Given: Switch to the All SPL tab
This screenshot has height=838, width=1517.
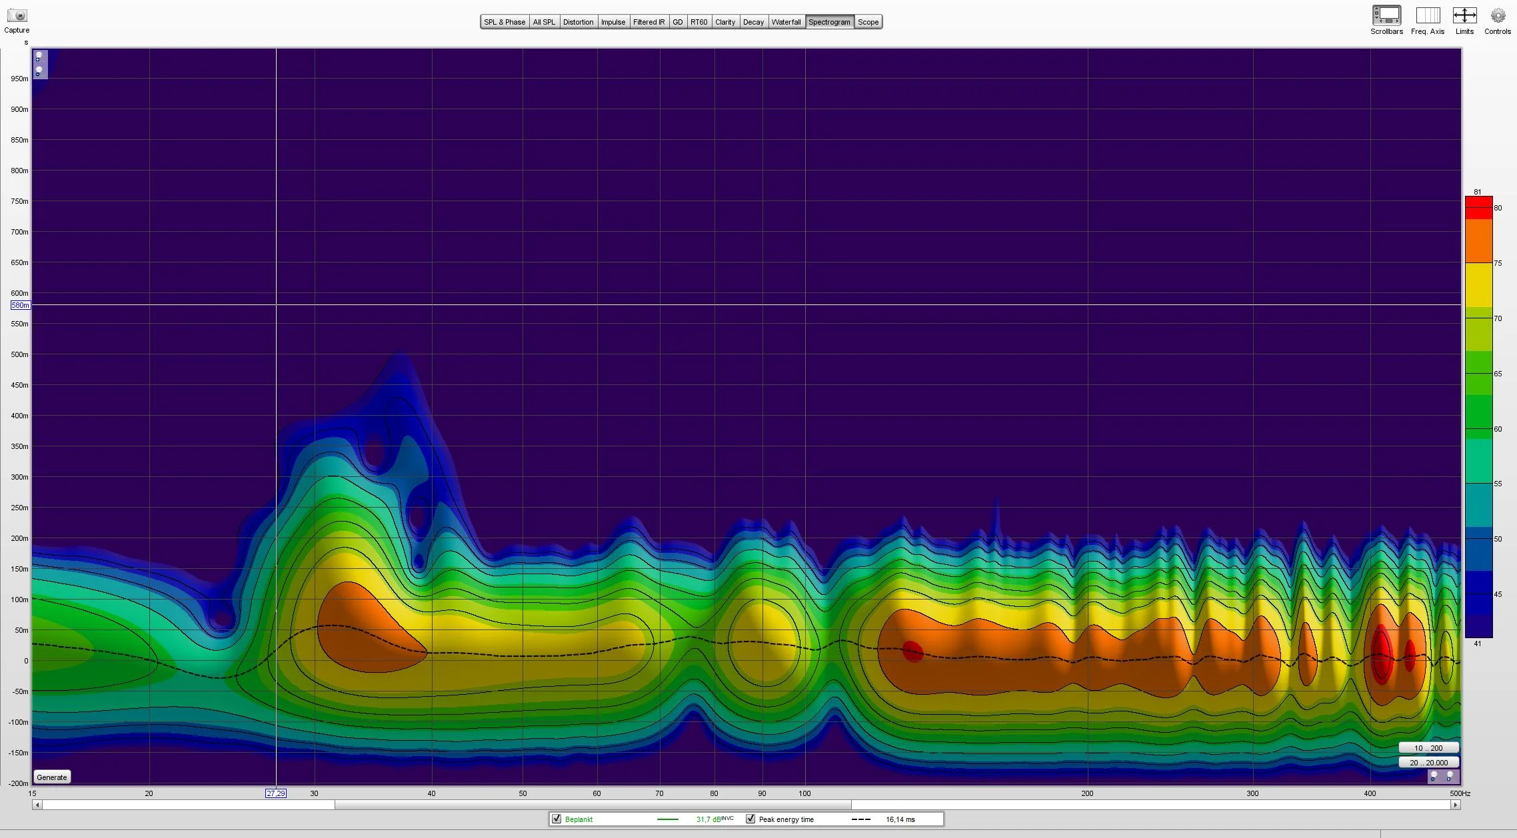Looking at the screenshot, I should tap(544, 22).
